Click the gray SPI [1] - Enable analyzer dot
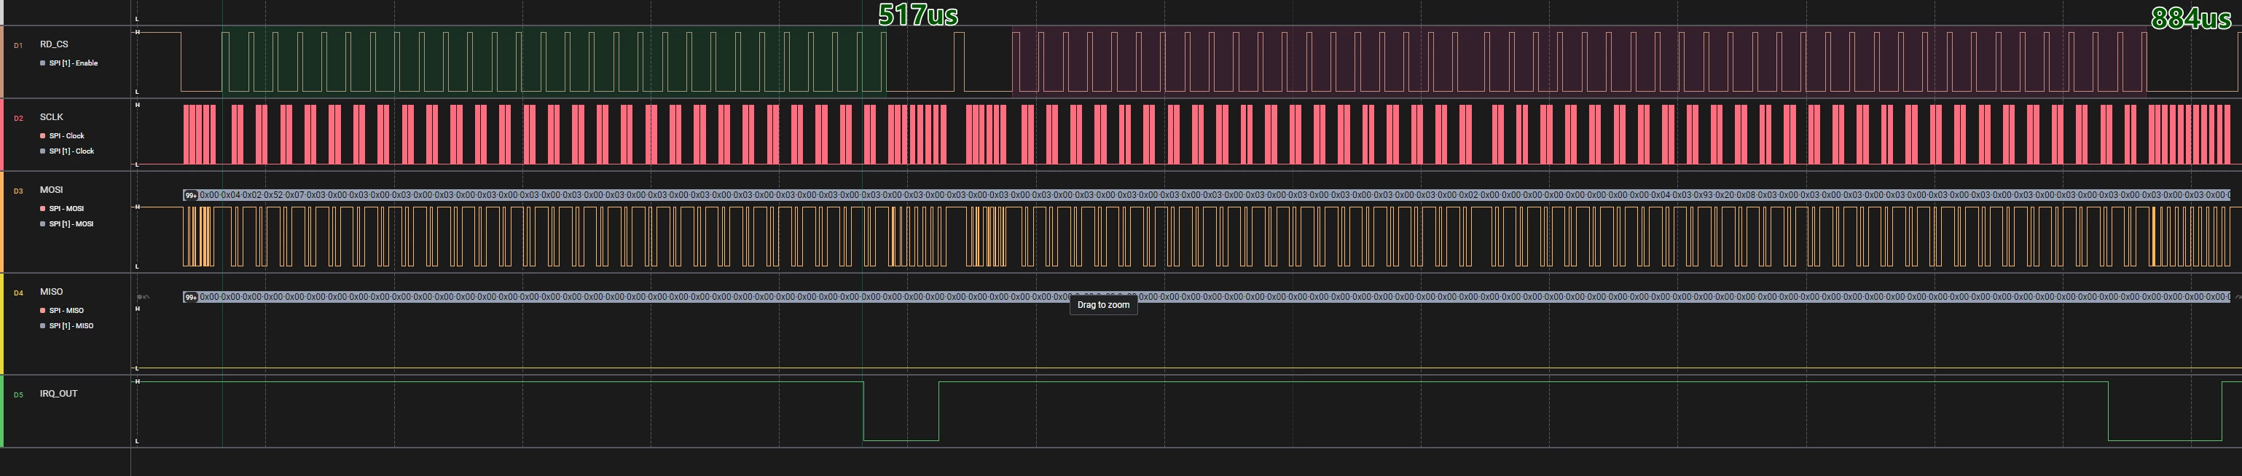 (43, 63)
